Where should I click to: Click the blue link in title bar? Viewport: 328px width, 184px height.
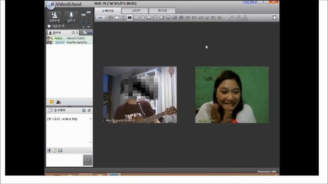pos(250,2)
